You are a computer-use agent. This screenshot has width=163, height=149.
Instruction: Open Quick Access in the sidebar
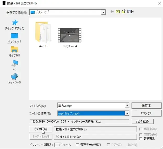pyautogui.click(x=14, y=25)
